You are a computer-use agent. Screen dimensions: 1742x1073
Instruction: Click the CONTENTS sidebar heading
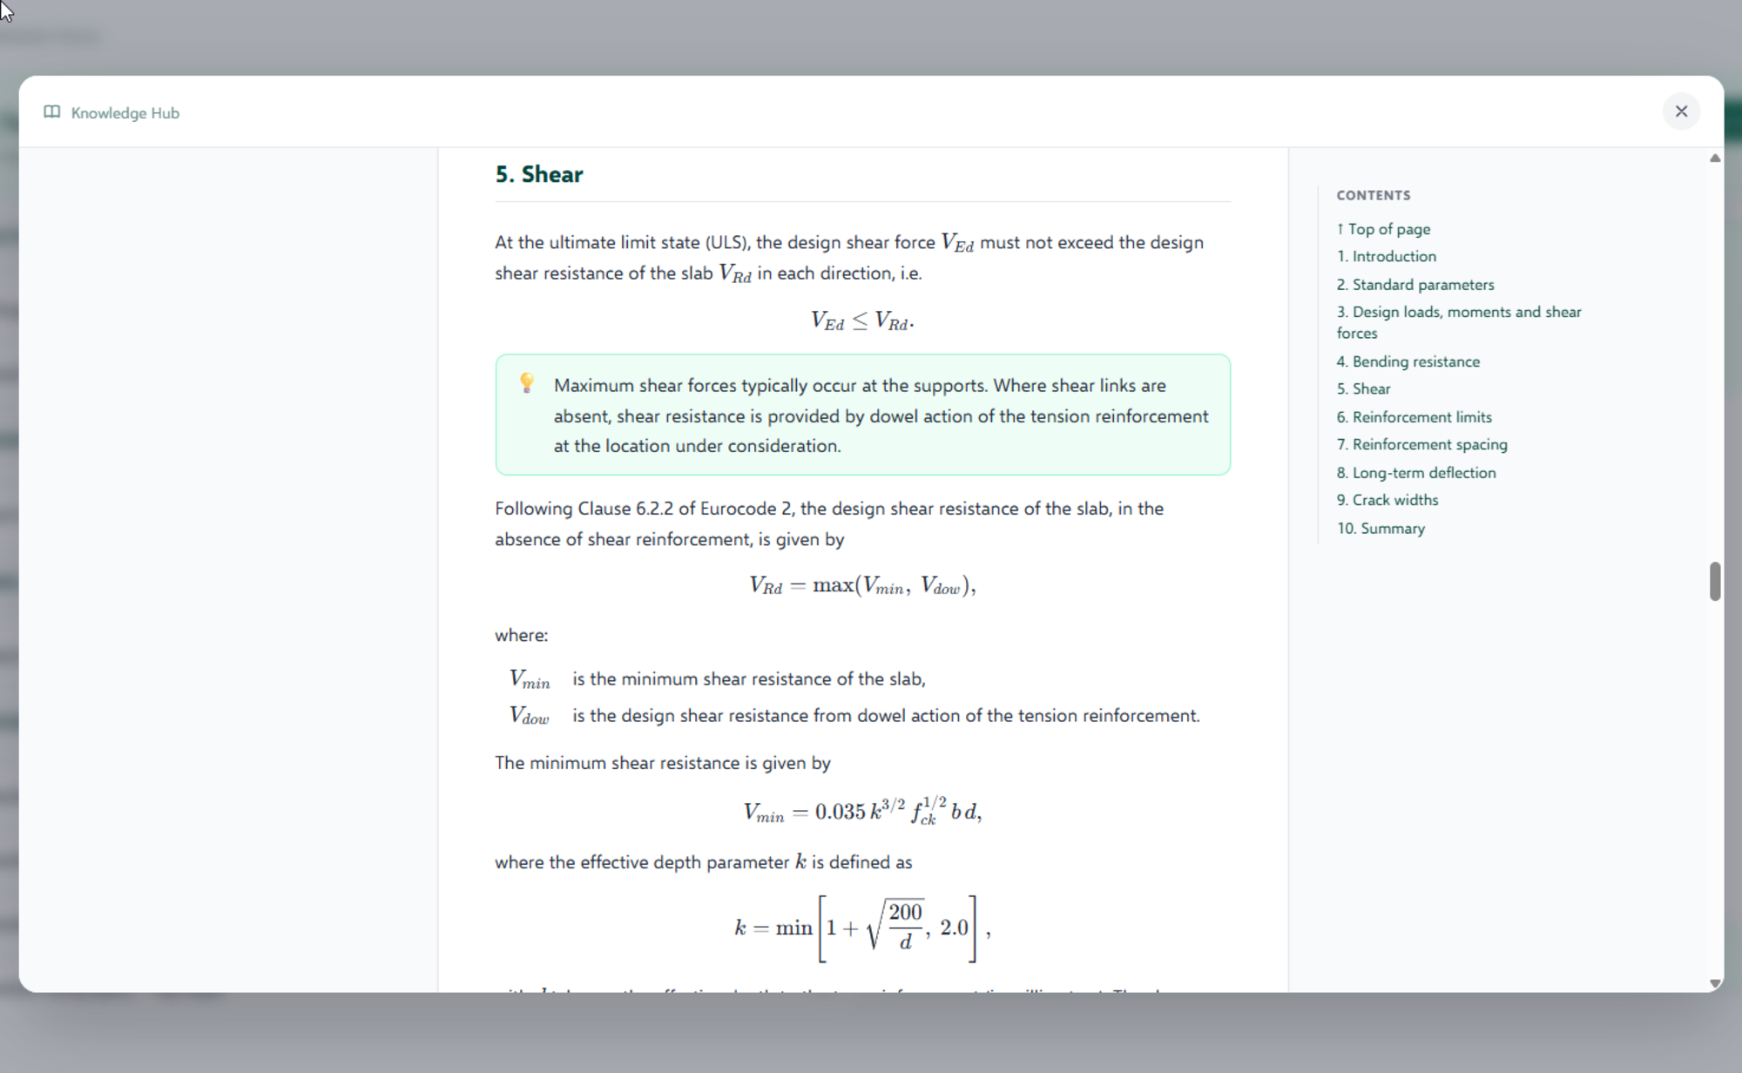pyautogui.click(x=1373, y=195)
